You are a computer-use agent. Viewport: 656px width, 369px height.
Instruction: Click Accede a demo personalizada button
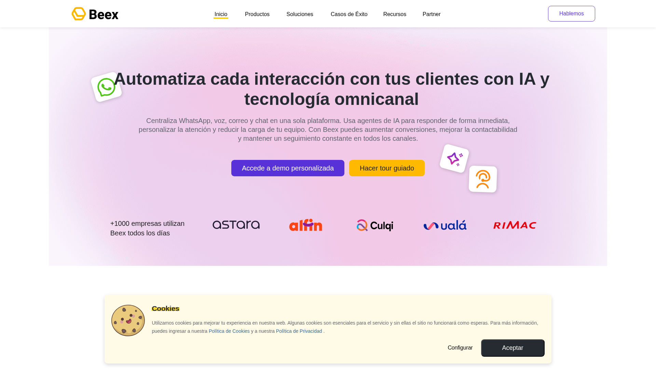pos(288,168)
